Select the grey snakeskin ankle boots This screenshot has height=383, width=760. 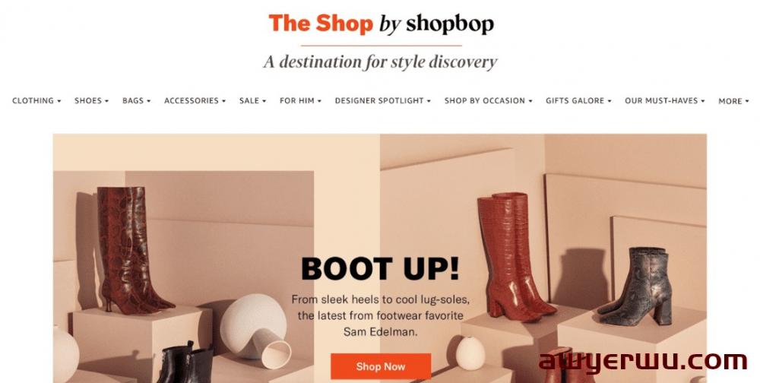pos(635,286)
